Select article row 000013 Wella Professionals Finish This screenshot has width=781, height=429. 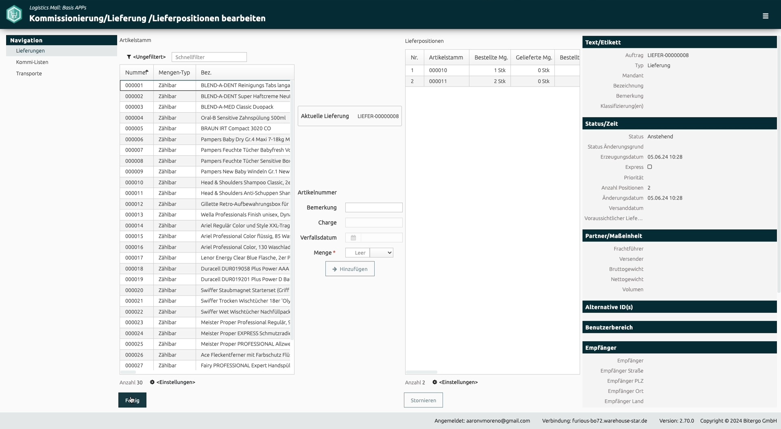tap(205, 215)
